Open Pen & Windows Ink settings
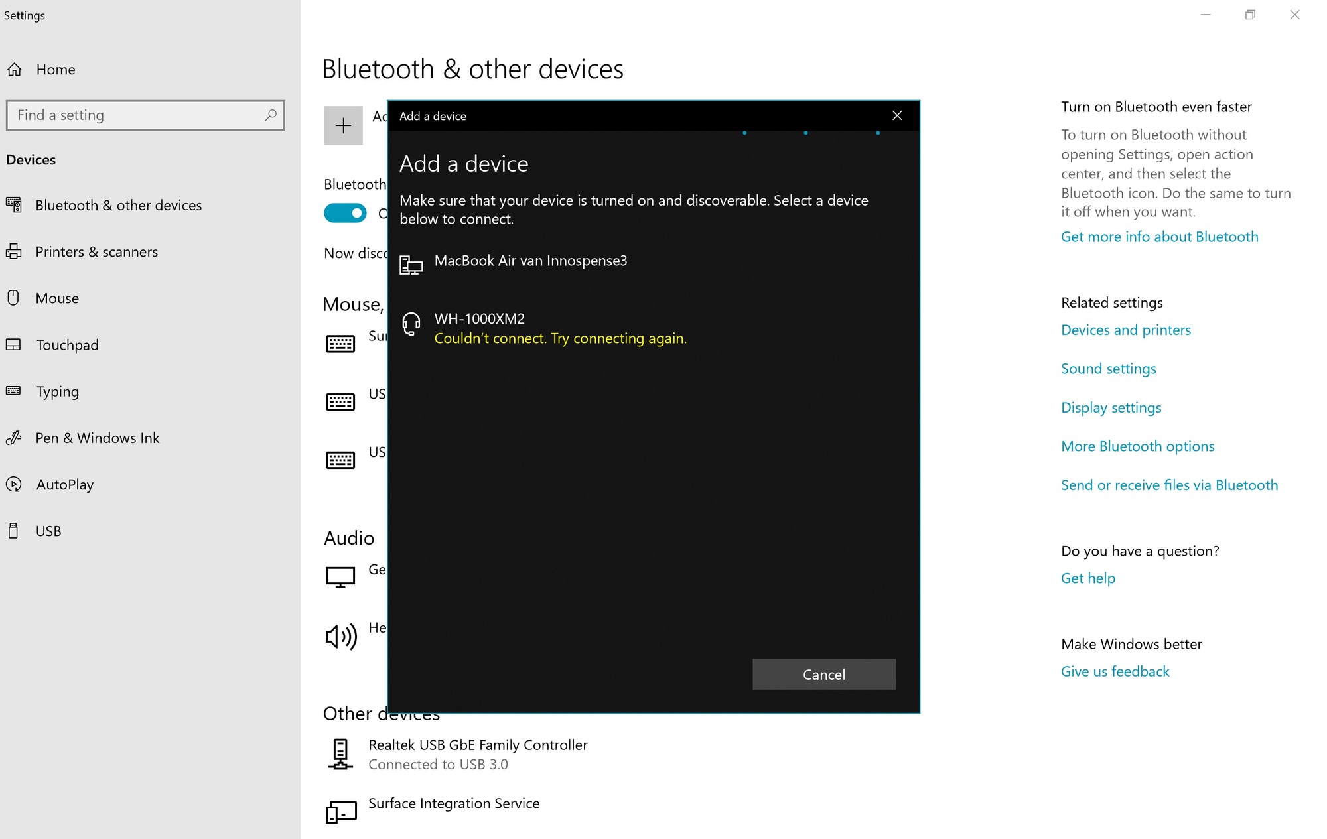The height and width of the screenshot is (839, 1327). pos(98,438)
